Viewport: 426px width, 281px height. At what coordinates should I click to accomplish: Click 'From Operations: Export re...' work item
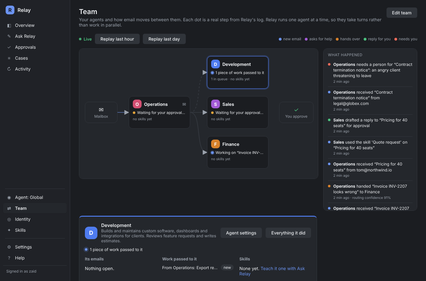(x=190, y=268)
